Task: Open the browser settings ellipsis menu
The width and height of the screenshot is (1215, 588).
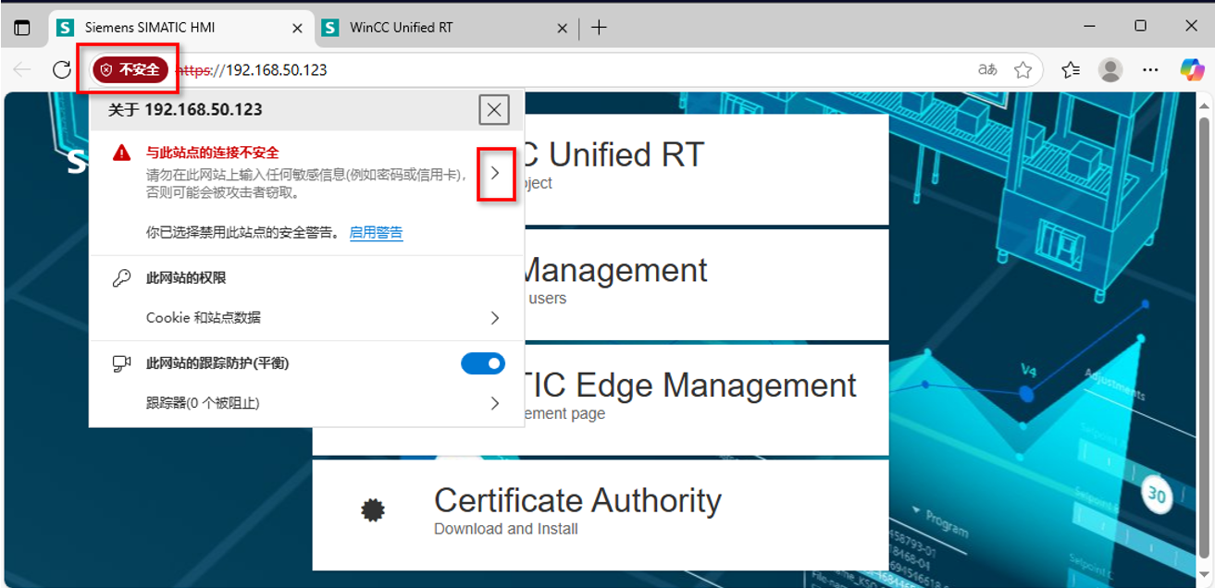Action: pyautogui.click(x=1150, y=69)
